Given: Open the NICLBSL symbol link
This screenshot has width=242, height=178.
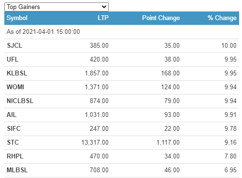Looking at the screenshot, I should [x=20, y=101].
